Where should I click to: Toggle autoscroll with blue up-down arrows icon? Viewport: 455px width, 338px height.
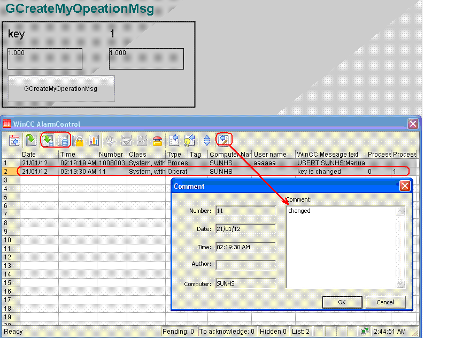pos(207,140)
